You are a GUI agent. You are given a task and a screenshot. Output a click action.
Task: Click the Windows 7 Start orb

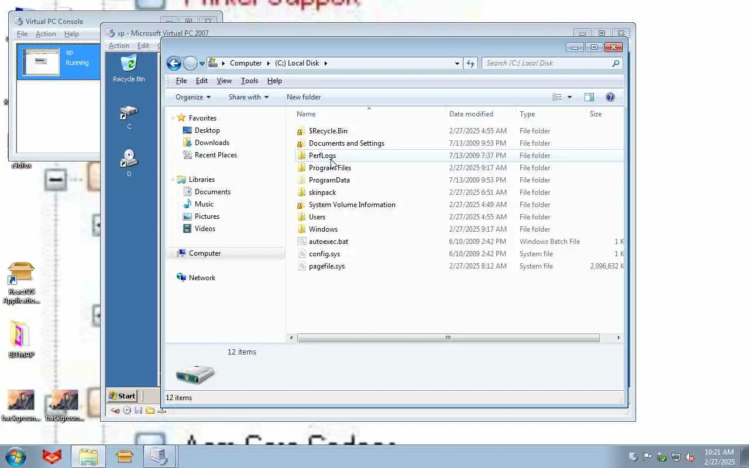pos(15,456)
